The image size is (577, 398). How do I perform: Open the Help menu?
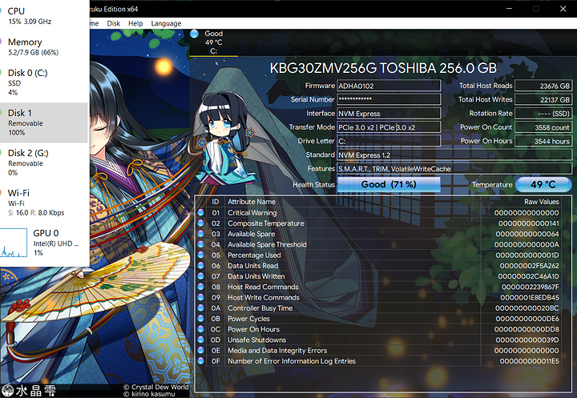[135, 23]
